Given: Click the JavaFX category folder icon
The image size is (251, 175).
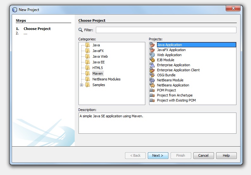Looking at the screenshot, I should point(88,51).
